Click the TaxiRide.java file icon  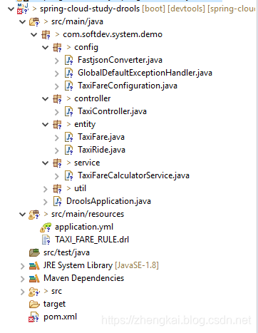(x=69, y=150)
